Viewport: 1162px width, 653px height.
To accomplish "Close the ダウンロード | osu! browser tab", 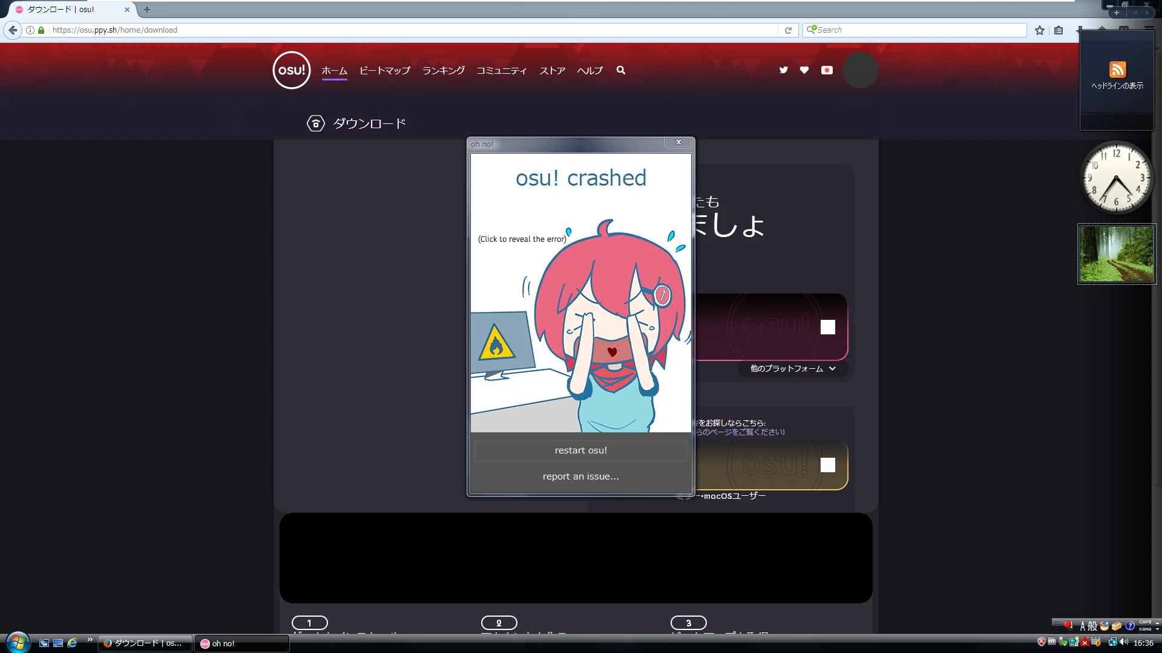I will pos(126,10).
